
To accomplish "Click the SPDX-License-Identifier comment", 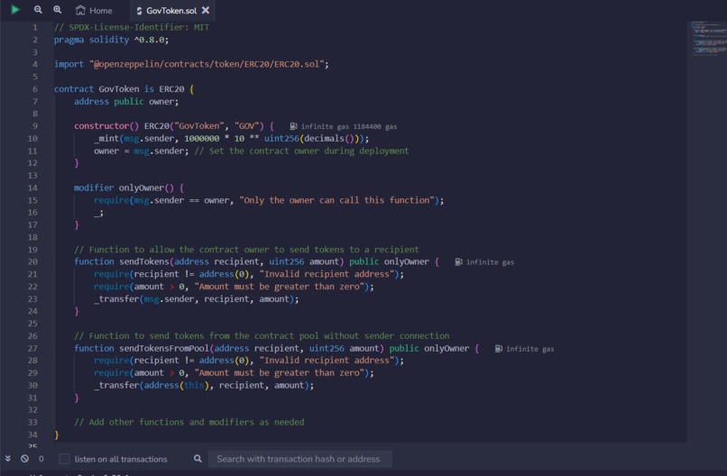I will [x=132, y=27].
